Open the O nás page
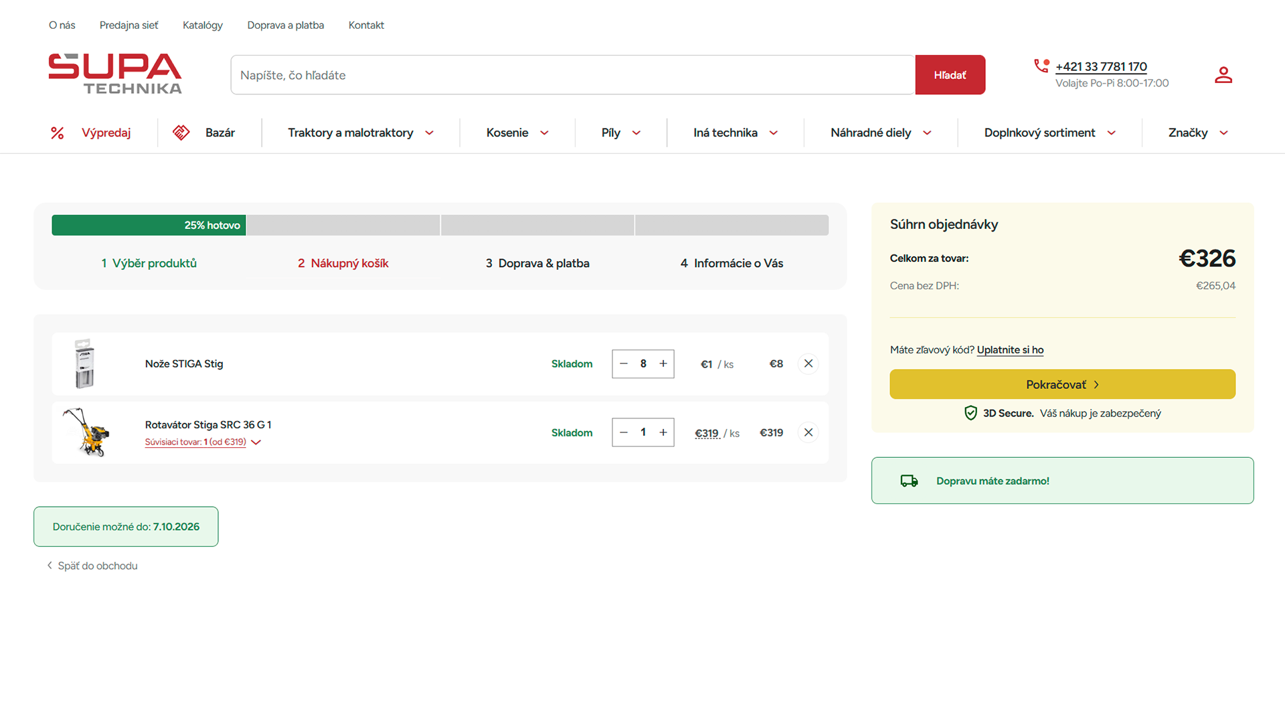This screenshot has height=723, width=1285. [62, 25]
